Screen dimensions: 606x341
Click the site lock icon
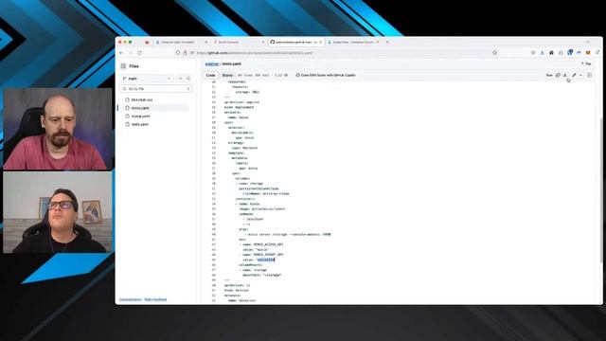[x=185, y=53]
